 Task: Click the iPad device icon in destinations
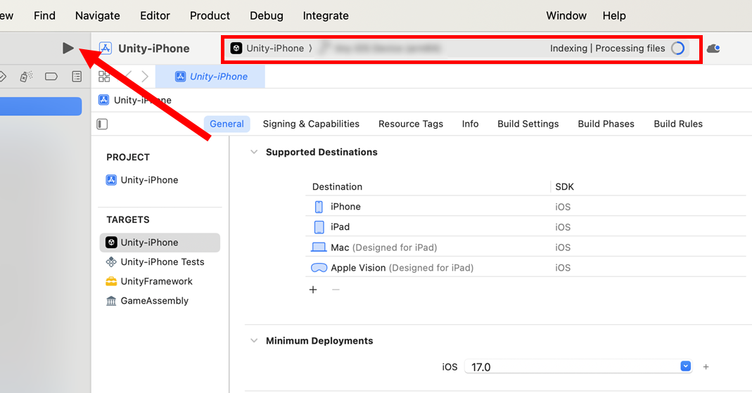coord(319,226)
